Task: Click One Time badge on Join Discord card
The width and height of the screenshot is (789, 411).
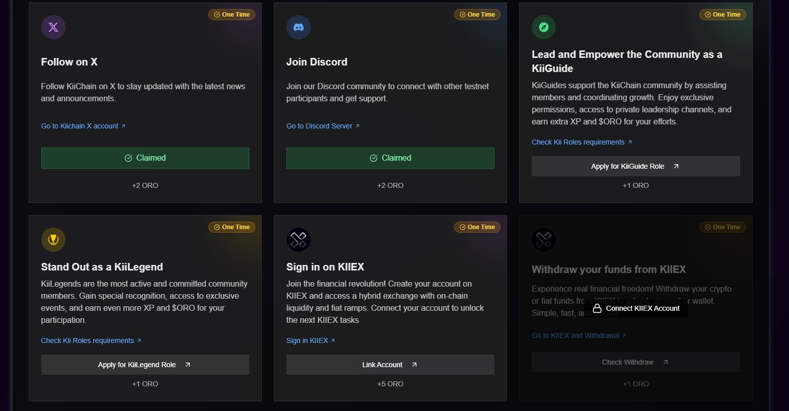Action: tap(477, 15)
